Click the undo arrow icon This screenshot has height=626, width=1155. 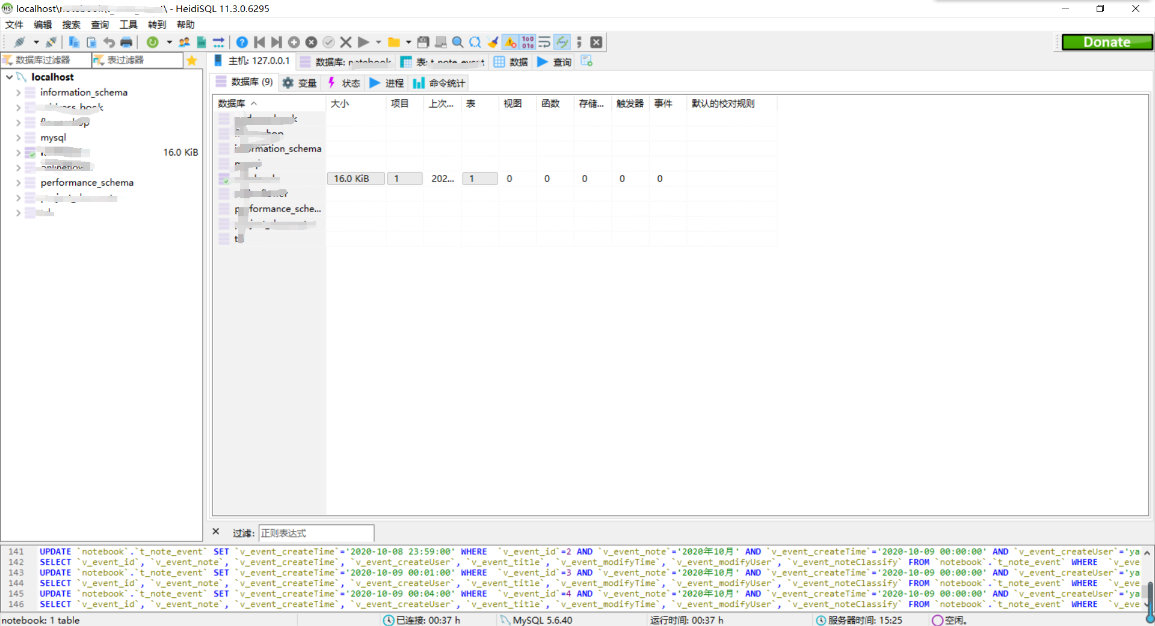pos(109,42)
